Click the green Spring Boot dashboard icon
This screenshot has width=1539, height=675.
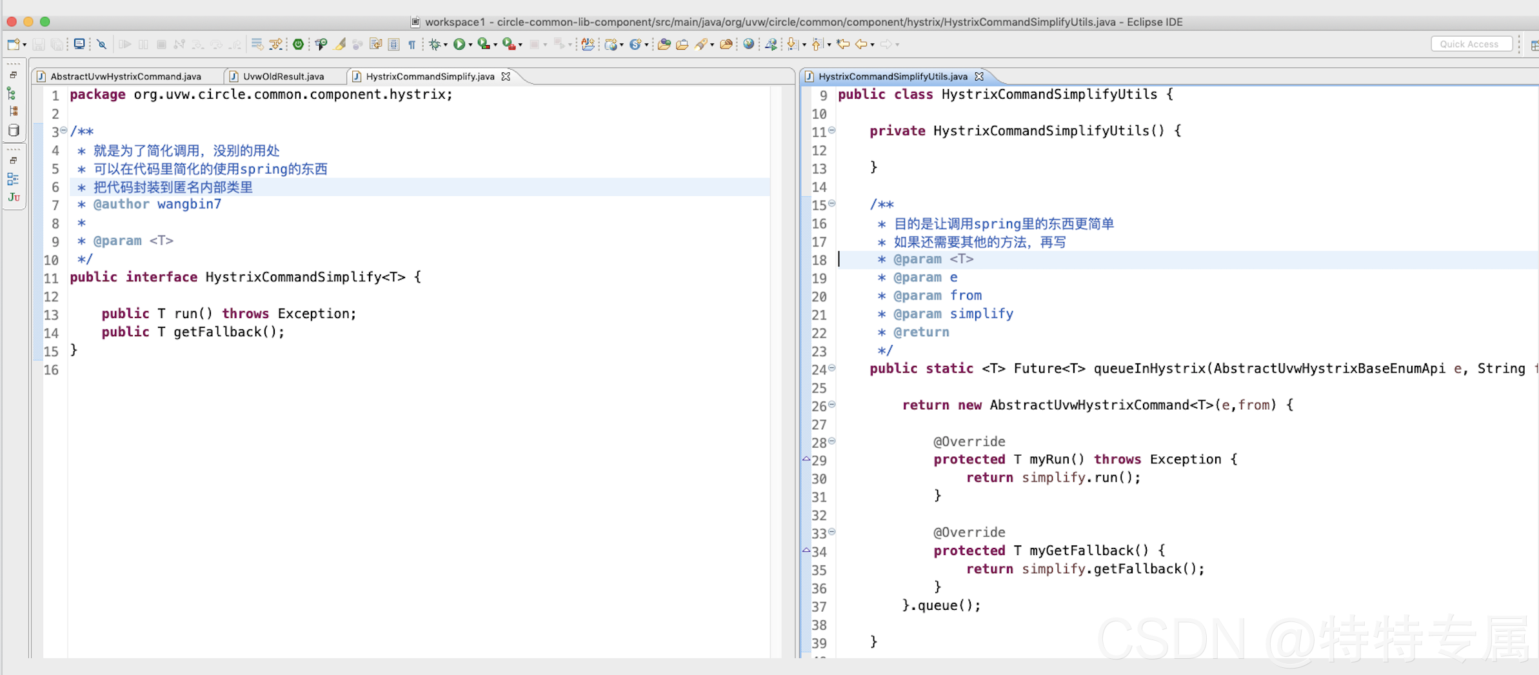(x=298, y=45)
